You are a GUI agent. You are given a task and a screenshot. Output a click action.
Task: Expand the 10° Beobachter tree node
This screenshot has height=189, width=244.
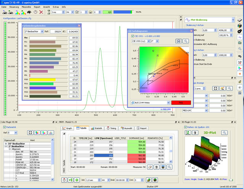click(5, 143)
